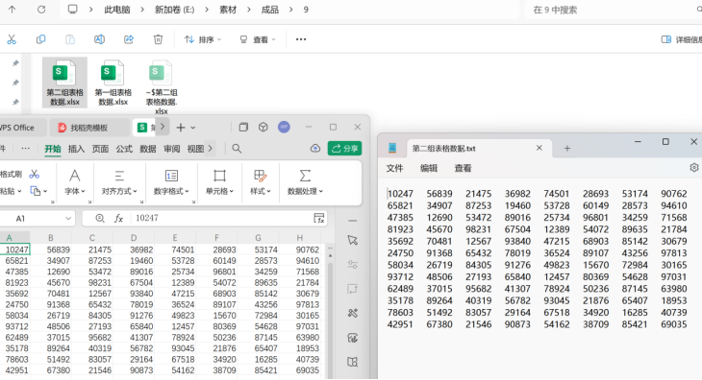
Task: Click the 成品 breadcrumb
Action: pos(270,10)
